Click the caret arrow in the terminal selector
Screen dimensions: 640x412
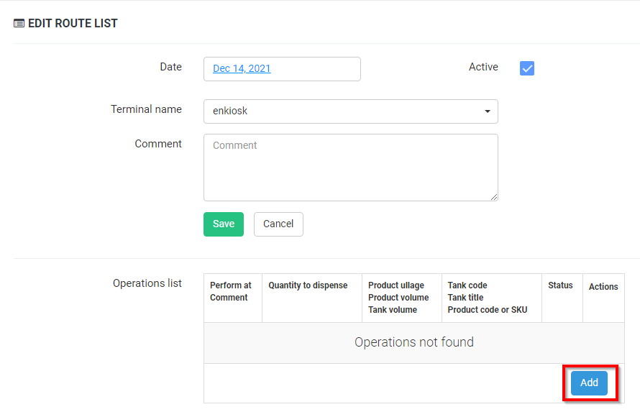click(x=488, y=111)
